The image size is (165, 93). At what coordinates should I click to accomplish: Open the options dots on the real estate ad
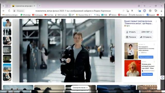(154, 44)
